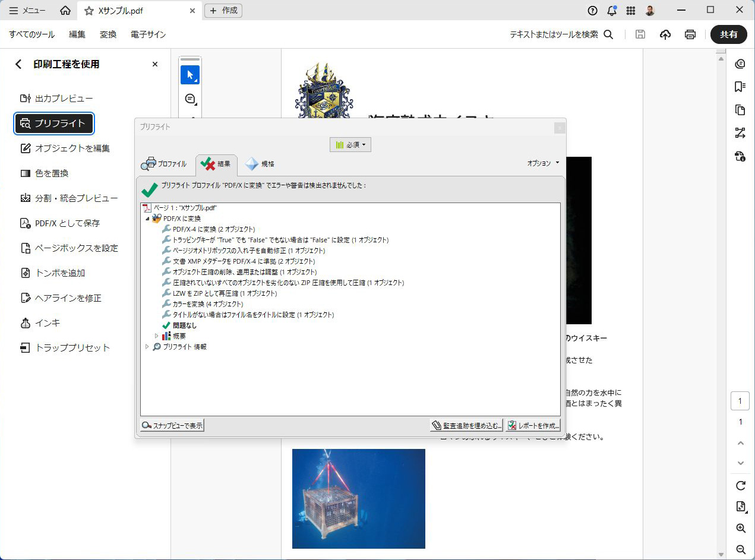Image resolution: width=755 pixels, height=560 pixels.
Task: Rotate the page view icon
Action: pyautogui.click(x=740, y=486)
